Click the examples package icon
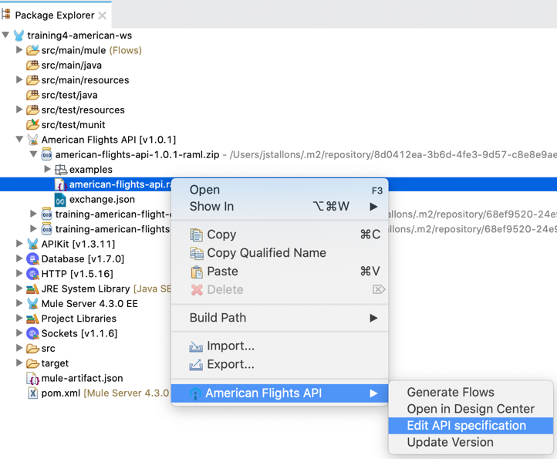Viewport: 557px width, 459px height. tap(61, 170)
